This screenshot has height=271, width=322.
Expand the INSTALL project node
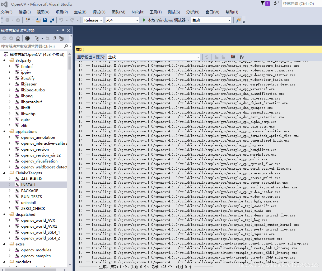[9, 185]
